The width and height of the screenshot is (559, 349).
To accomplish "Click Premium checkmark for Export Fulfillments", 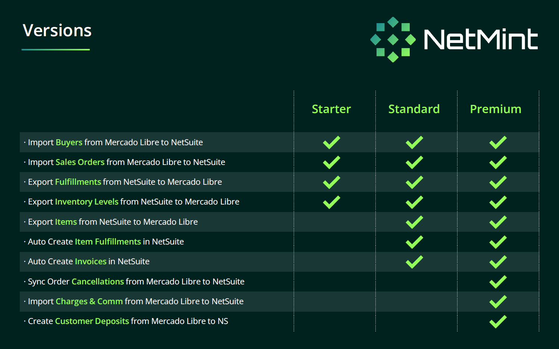I will 498,182.
